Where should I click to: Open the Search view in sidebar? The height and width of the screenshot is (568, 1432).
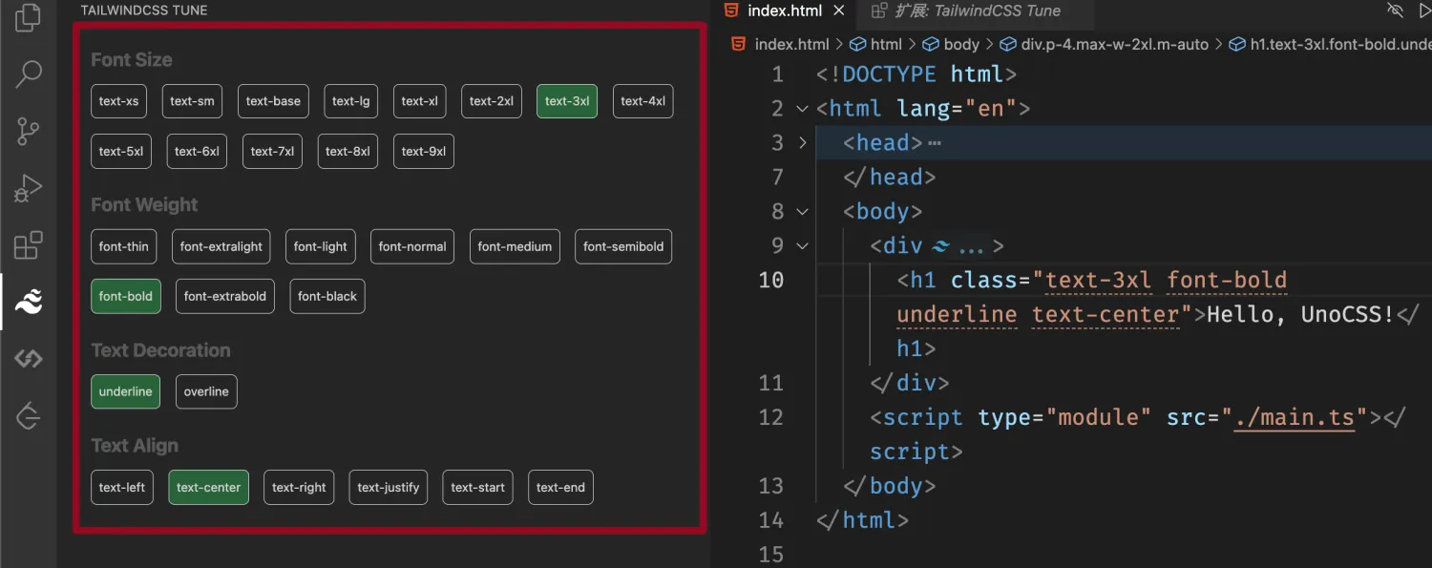tap(29, 74)
